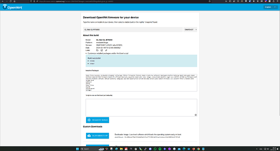Click the browser address bar URL
The width and height of the screenshot is (280, 151).
tap(76, 1)
